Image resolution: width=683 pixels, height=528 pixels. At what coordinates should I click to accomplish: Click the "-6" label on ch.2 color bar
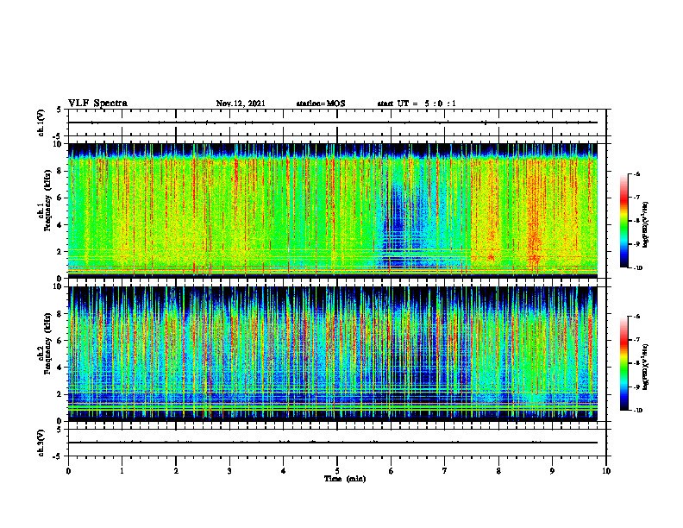636,317
